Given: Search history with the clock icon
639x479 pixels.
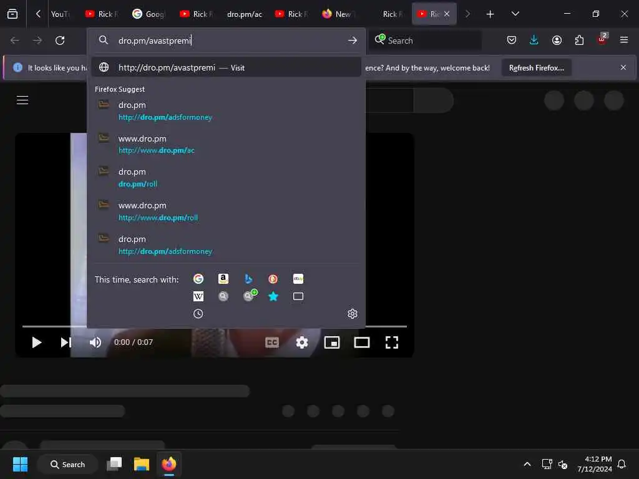Looking at the screenshot, I should click(198, 314).
